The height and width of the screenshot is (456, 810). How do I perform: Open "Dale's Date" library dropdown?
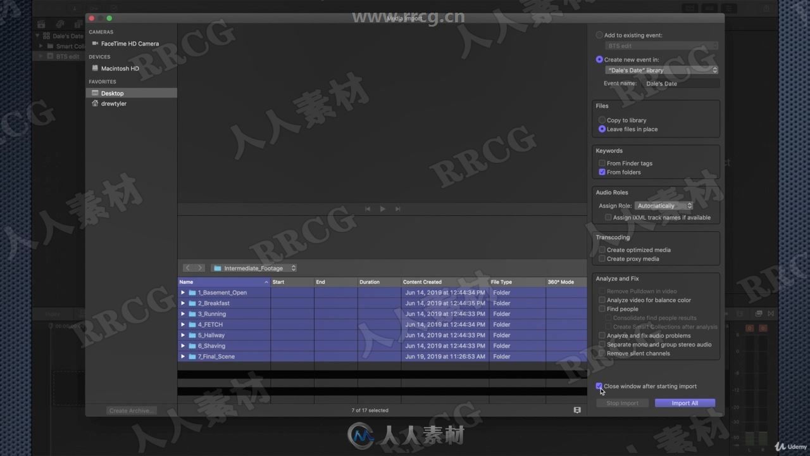662,70
